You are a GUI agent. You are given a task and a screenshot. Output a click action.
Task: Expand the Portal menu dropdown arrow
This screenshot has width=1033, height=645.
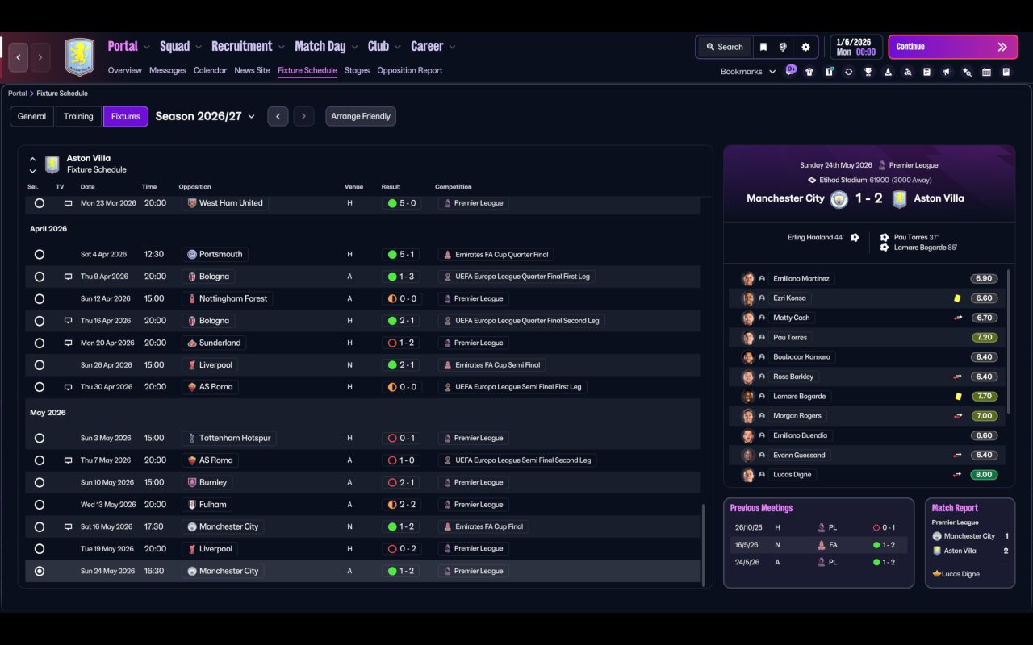pos(147,48)
